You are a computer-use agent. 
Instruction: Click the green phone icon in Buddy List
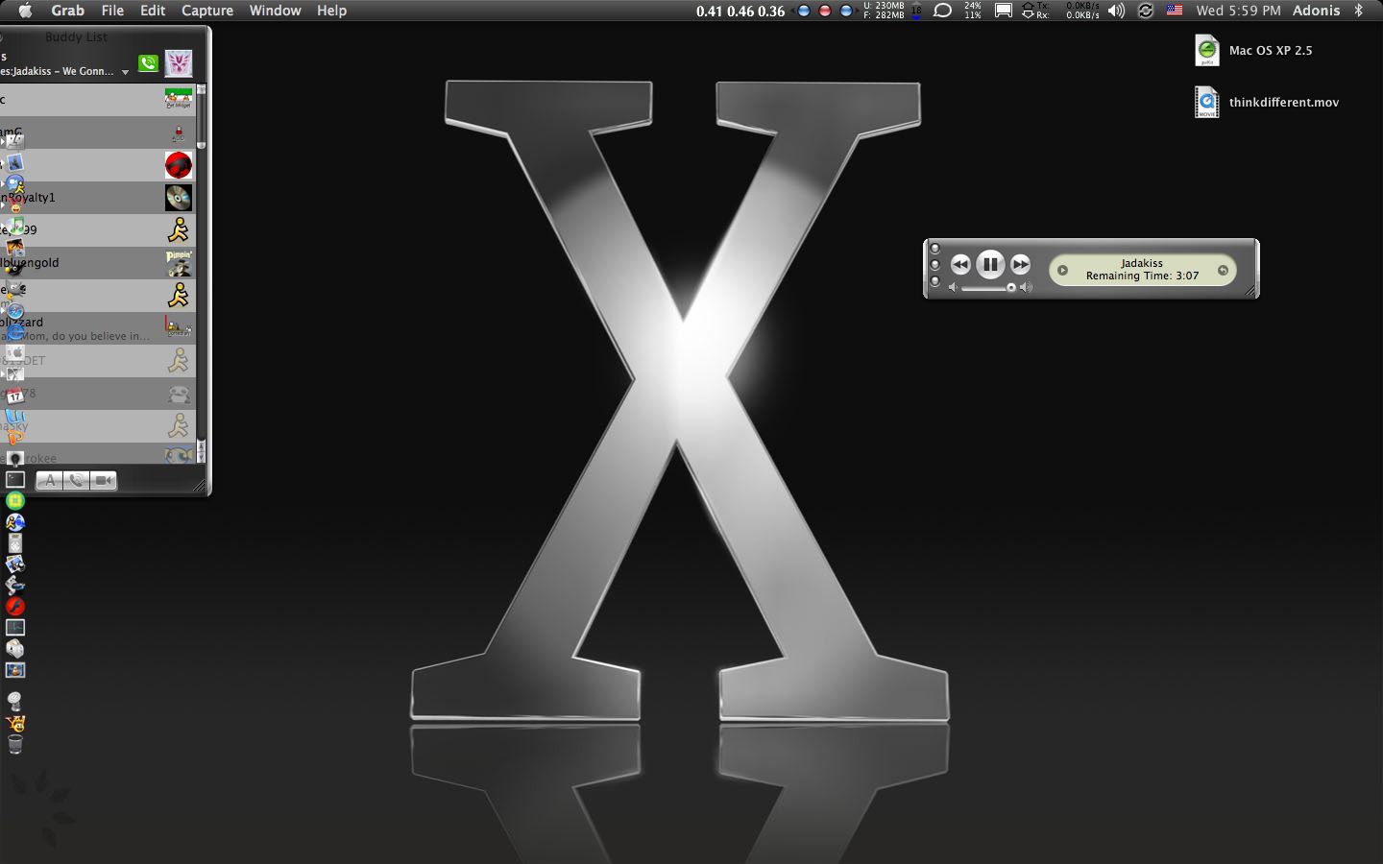click(148, 63)
